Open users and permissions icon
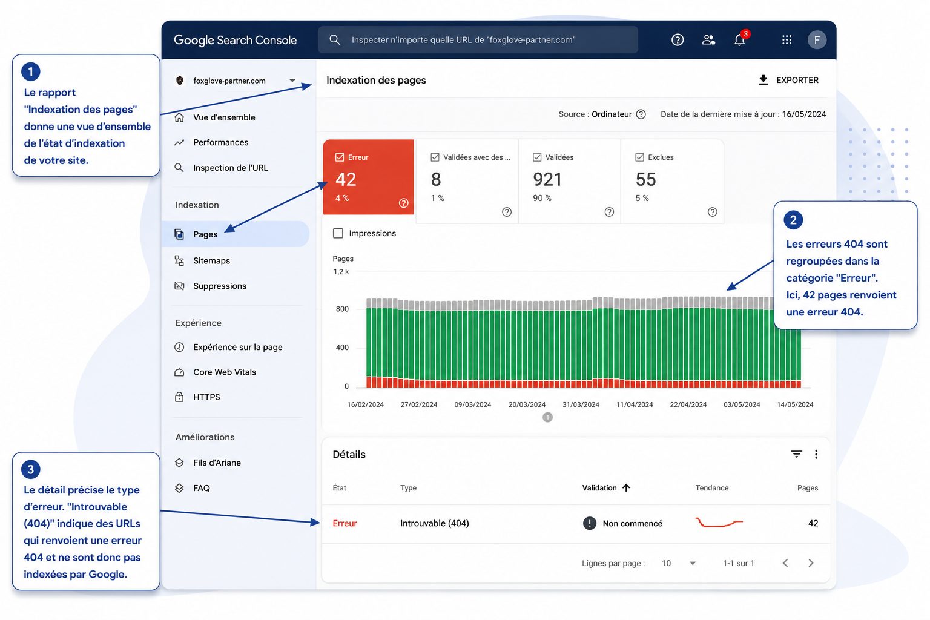The height and width of the screenshot is (620, 930). point(708,40)
